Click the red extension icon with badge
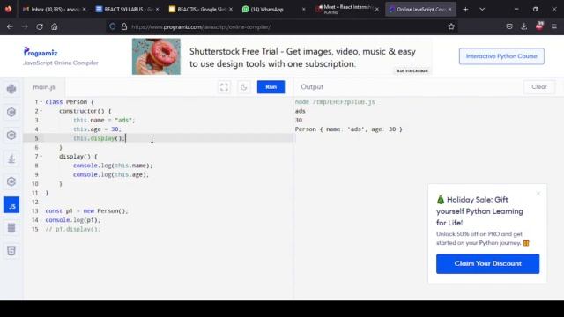 539,26
